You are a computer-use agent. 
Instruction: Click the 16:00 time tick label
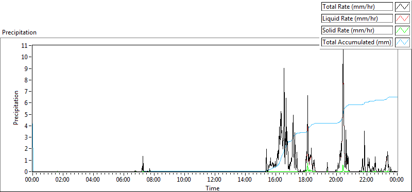point(276,180)
